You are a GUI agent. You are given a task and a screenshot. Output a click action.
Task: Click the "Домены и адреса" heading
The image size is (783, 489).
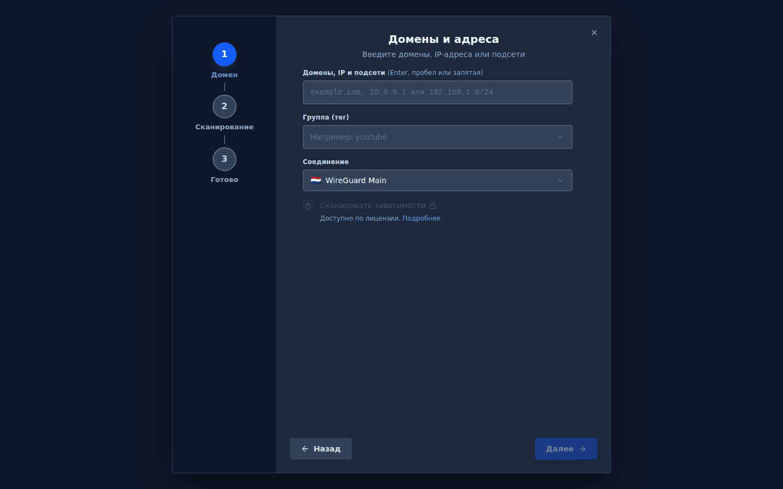tap(444, 39)
